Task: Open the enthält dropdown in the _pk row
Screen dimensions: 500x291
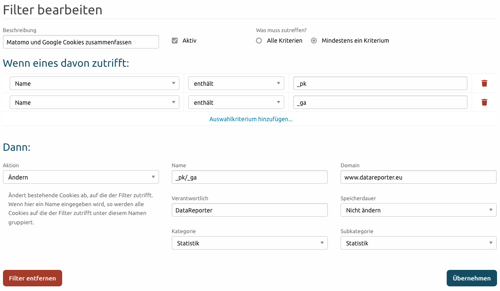Action: click(x=236, y=84)
